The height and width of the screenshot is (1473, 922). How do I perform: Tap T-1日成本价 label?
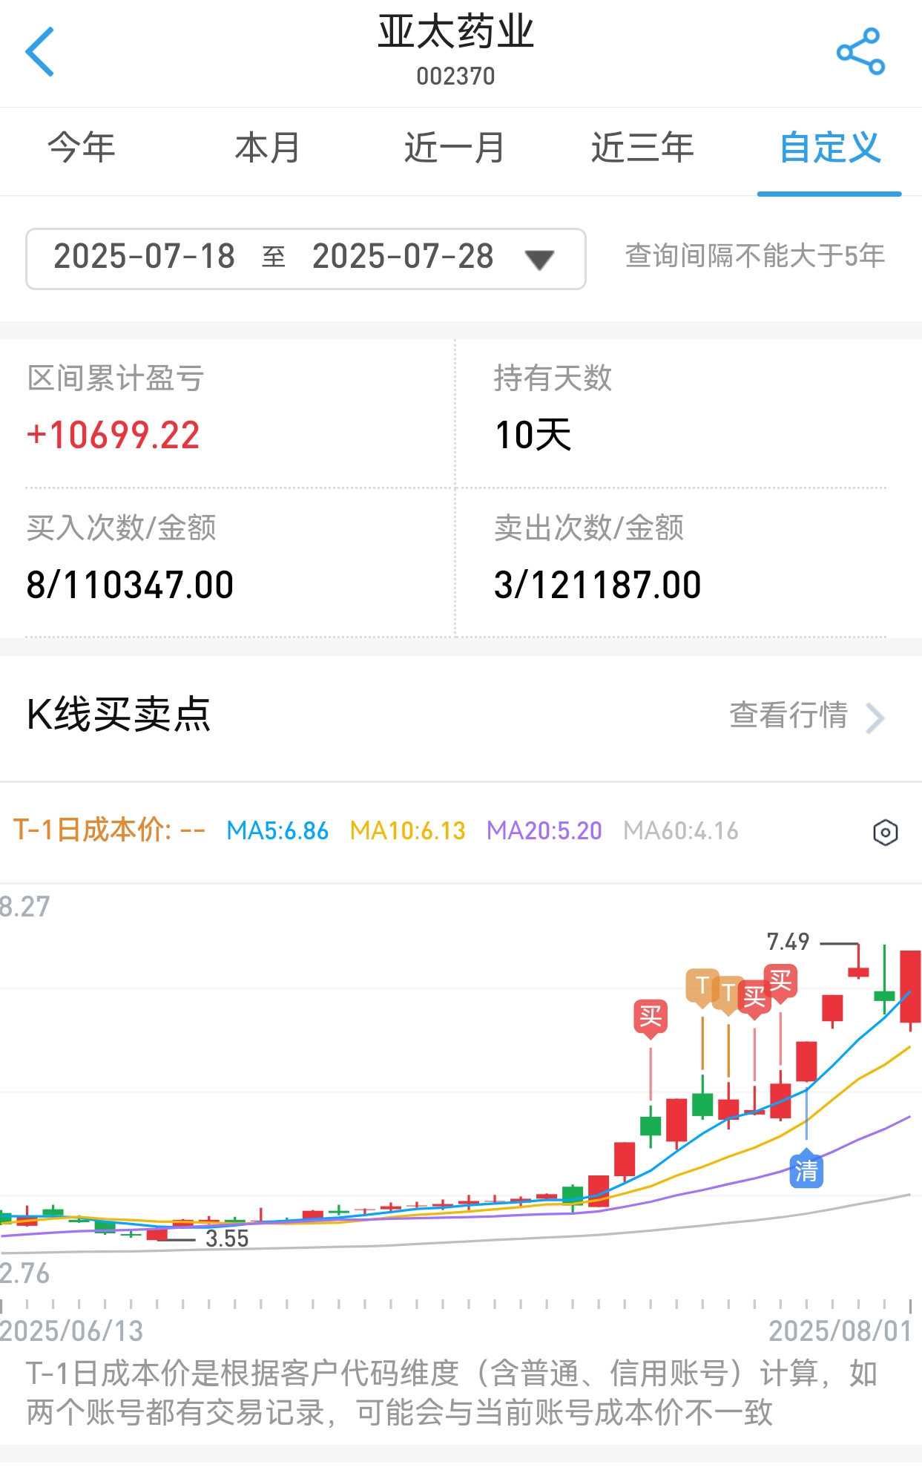click(109, 830)
